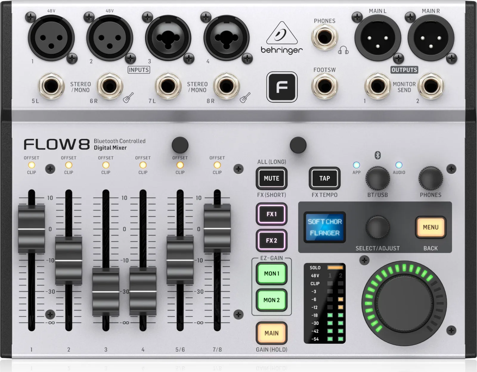
Task: Click the headphones icon beside PHONES jack
Action: pos(343,50)
